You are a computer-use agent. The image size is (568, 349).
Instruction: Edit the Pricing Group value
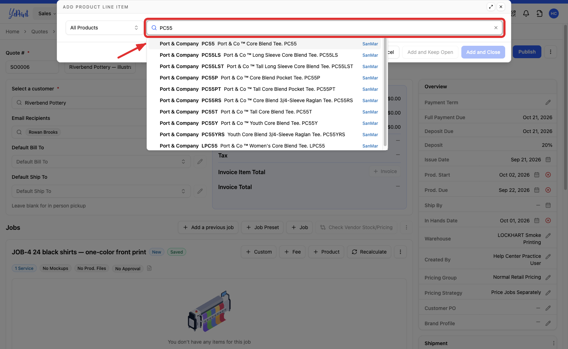click(548, 277)
